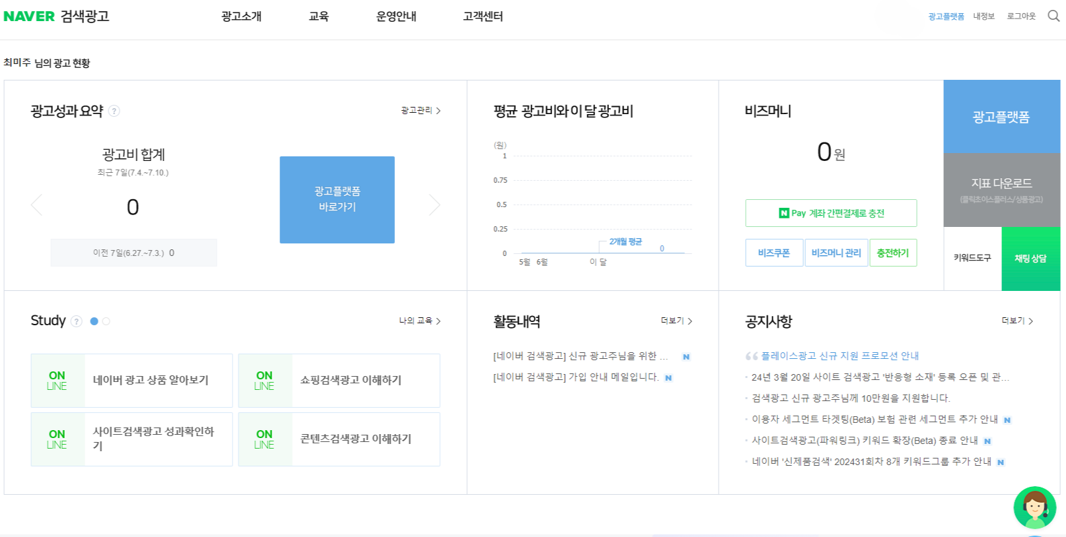Open 가입 안내 메일입니다 message
1066x537 pixels.
click(x=576, y=377)
